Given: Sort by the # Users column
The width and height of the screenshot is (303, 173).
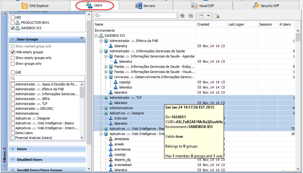Looking at the screenshot, I should (x=286, y=24).
